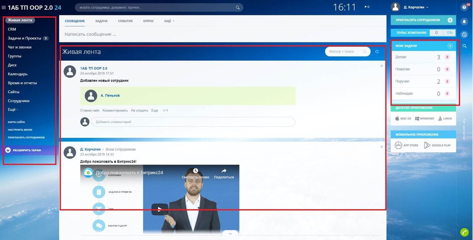This screenshot has width=473, height=240.
Task: Select Живая лента in the left menu
Action: click(x=20, y=20)
